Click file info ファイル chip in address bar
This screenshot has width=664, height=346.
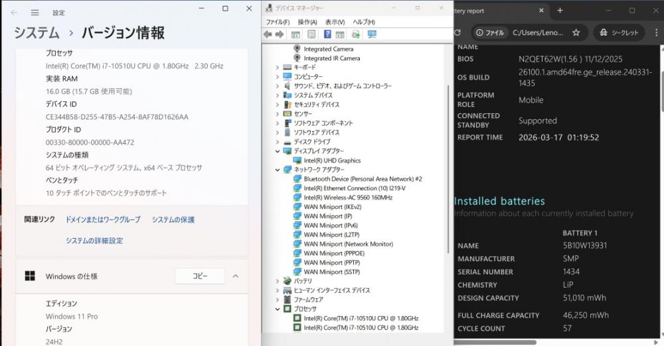[490, 32]
